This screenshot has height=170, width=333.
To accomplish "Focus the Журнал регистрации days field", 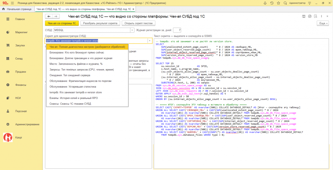I will [177, 30].
